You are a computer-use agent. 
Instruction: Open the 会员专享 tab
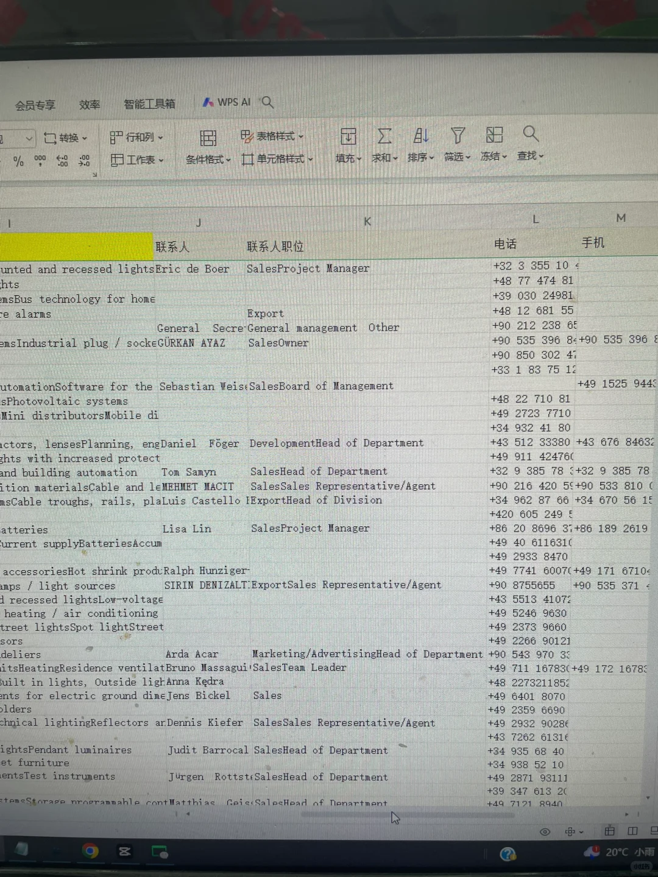pyautogui.click(x=35, y=105)
